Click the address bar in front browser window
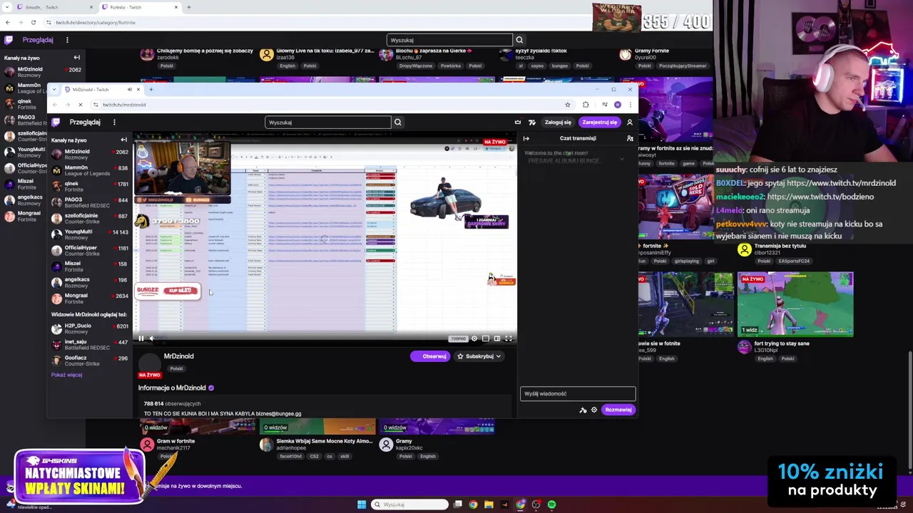 [328, 105]
